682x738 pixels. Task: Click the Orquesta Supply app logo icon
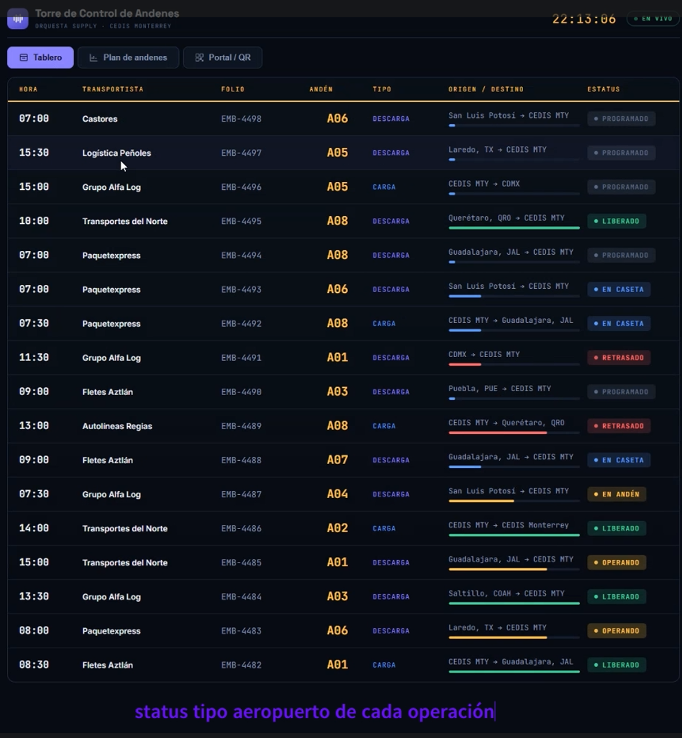click(18, 18)
